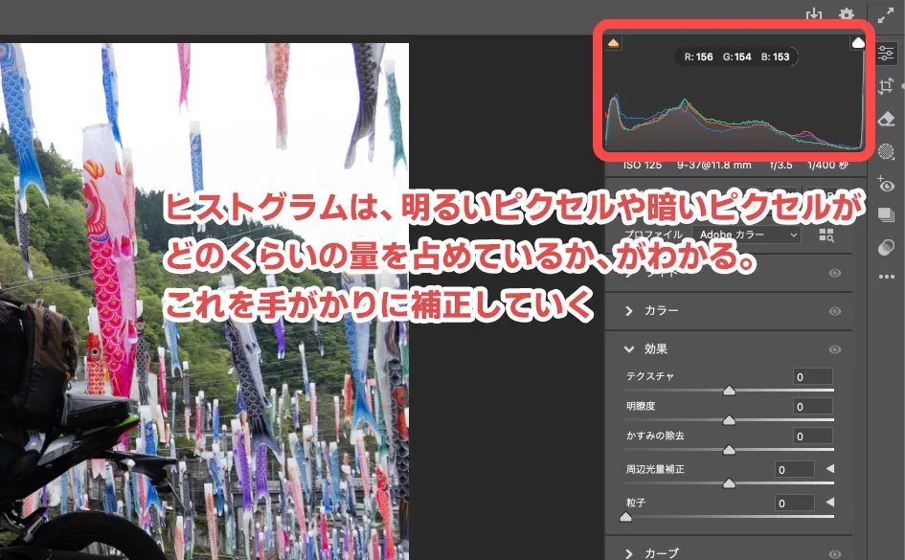Open Camera Raw preferences gear
905x560 pixels.
[x=845, y=15]
